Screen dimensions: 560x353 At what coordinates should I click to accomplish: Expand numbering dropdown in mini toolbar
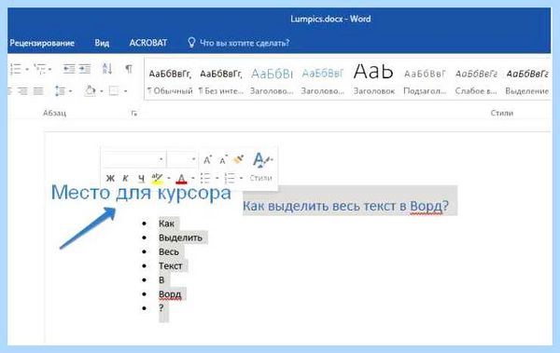click(x=242, y=178)
